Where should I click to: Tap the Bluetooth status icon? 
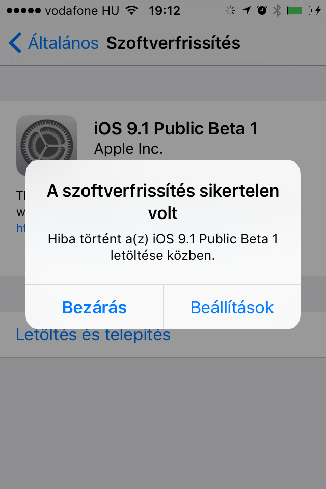(277, 11)
